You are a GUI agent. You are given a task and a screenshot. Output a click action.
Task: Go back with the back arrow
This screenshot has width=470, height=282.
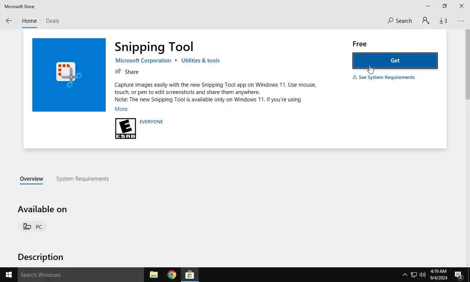[9, 21]
